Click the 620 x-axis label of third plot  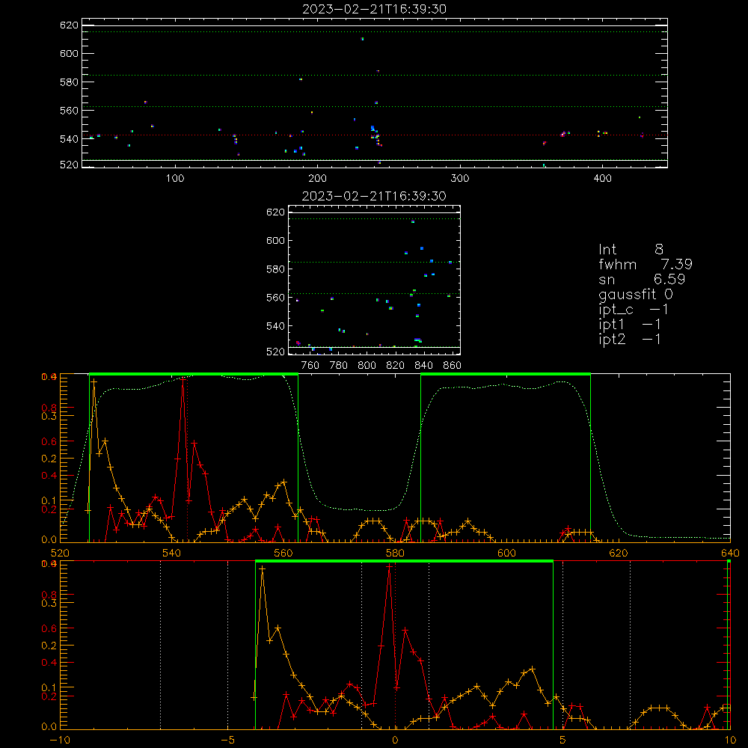pos(619,553)
